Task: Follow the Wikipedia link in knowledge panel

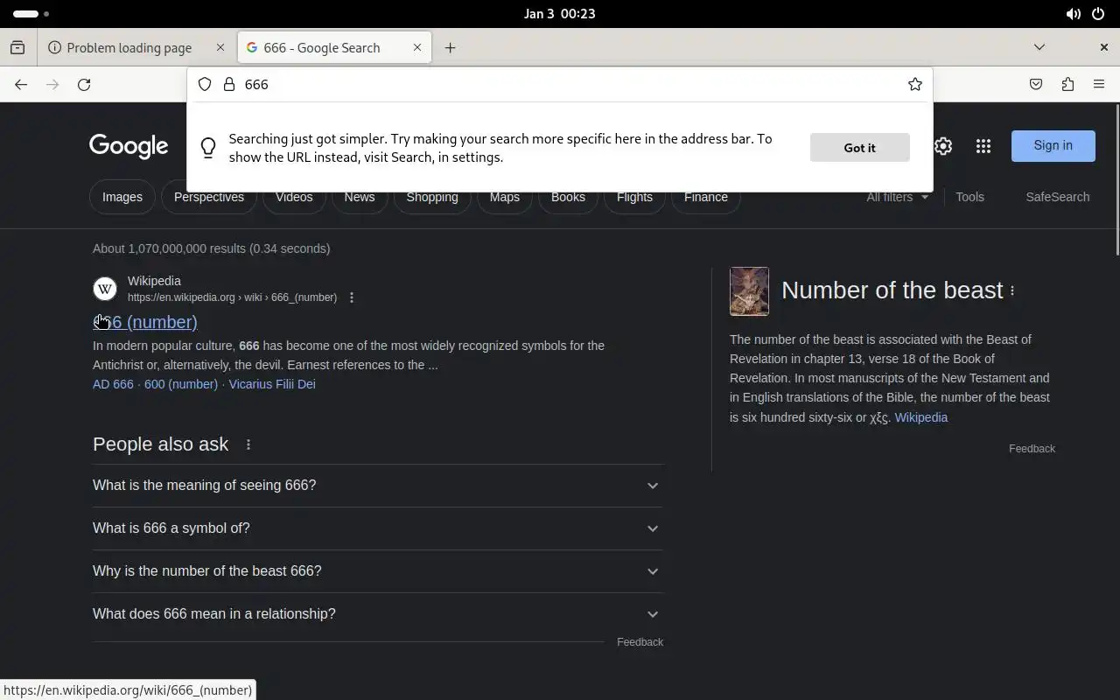Action: [x=921, y=417]
